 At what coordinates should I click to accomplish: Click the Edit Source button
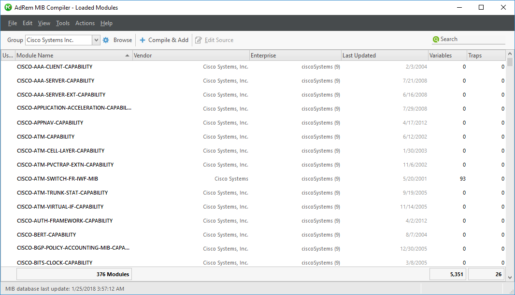[215, 40]
